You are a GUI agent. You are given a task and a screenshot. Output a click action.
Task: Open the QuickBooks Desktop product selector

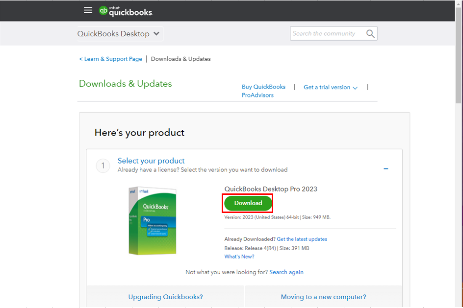tap(119, 33)
